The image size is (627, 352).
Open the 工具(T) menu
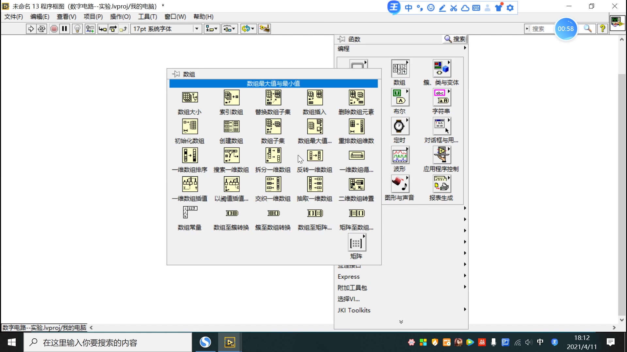pos(147,17)
